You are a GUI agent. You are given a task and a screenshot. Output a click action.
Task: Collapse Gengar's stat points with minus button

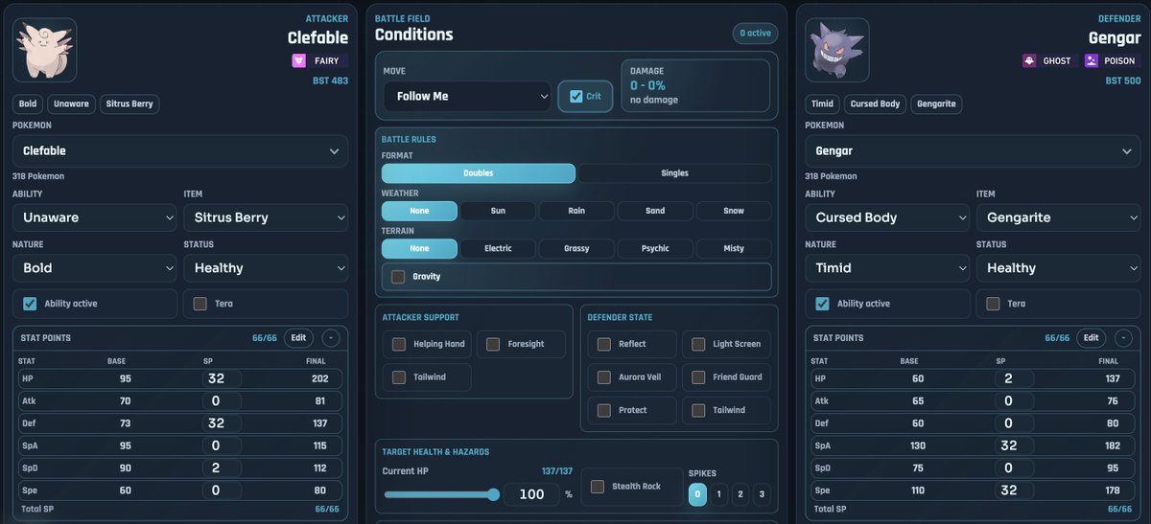[1123, 338]
